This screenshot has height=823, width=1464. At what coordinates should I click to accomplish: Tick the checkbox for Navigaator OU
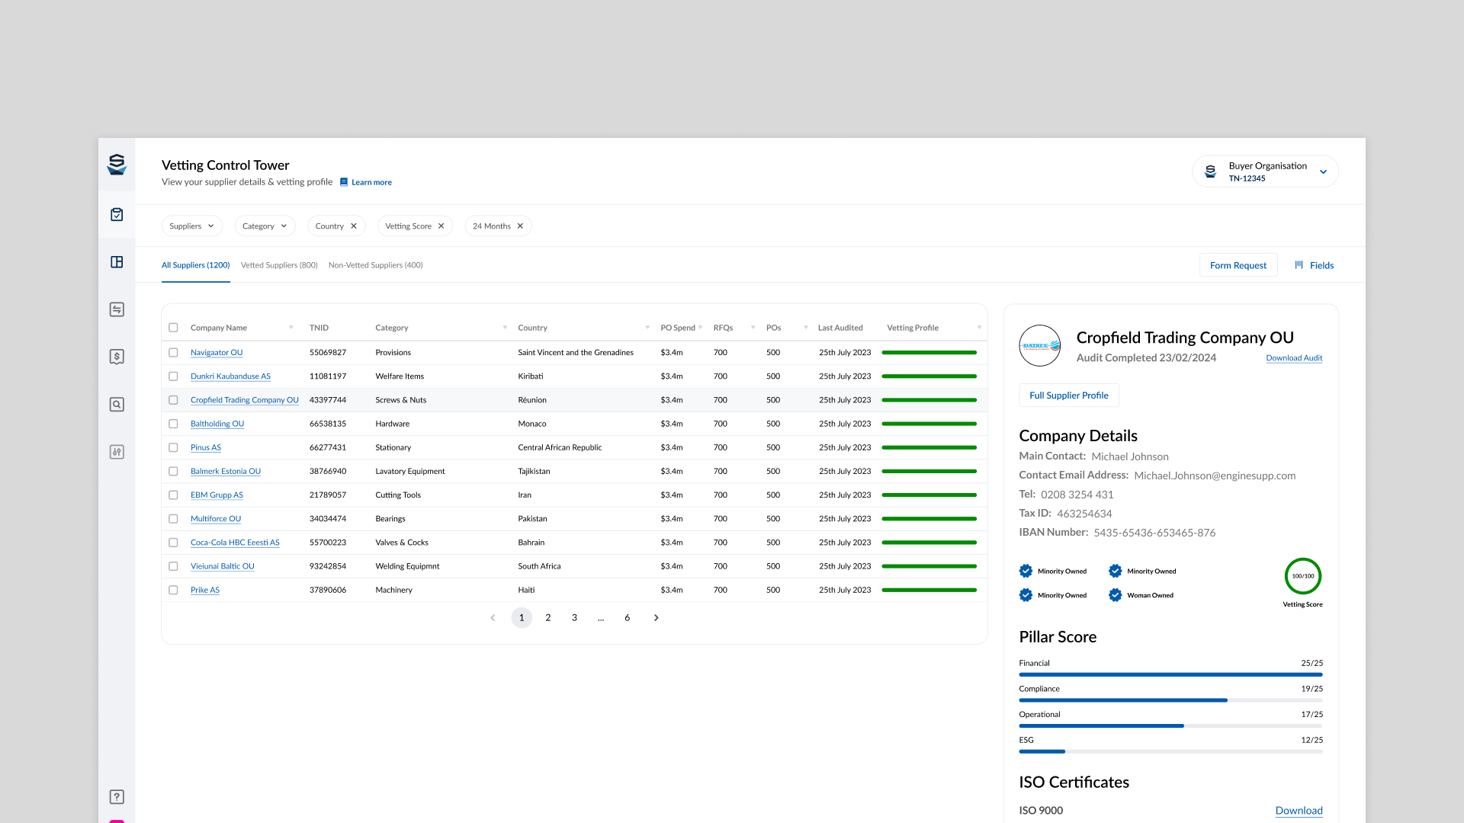click(173, 353)
